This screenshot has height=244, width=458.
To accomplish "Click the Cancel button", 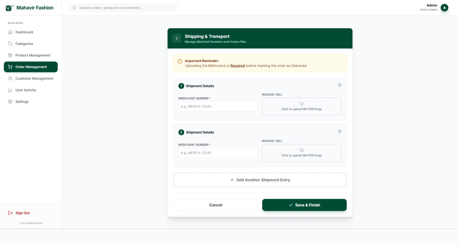I will [215, 205].
